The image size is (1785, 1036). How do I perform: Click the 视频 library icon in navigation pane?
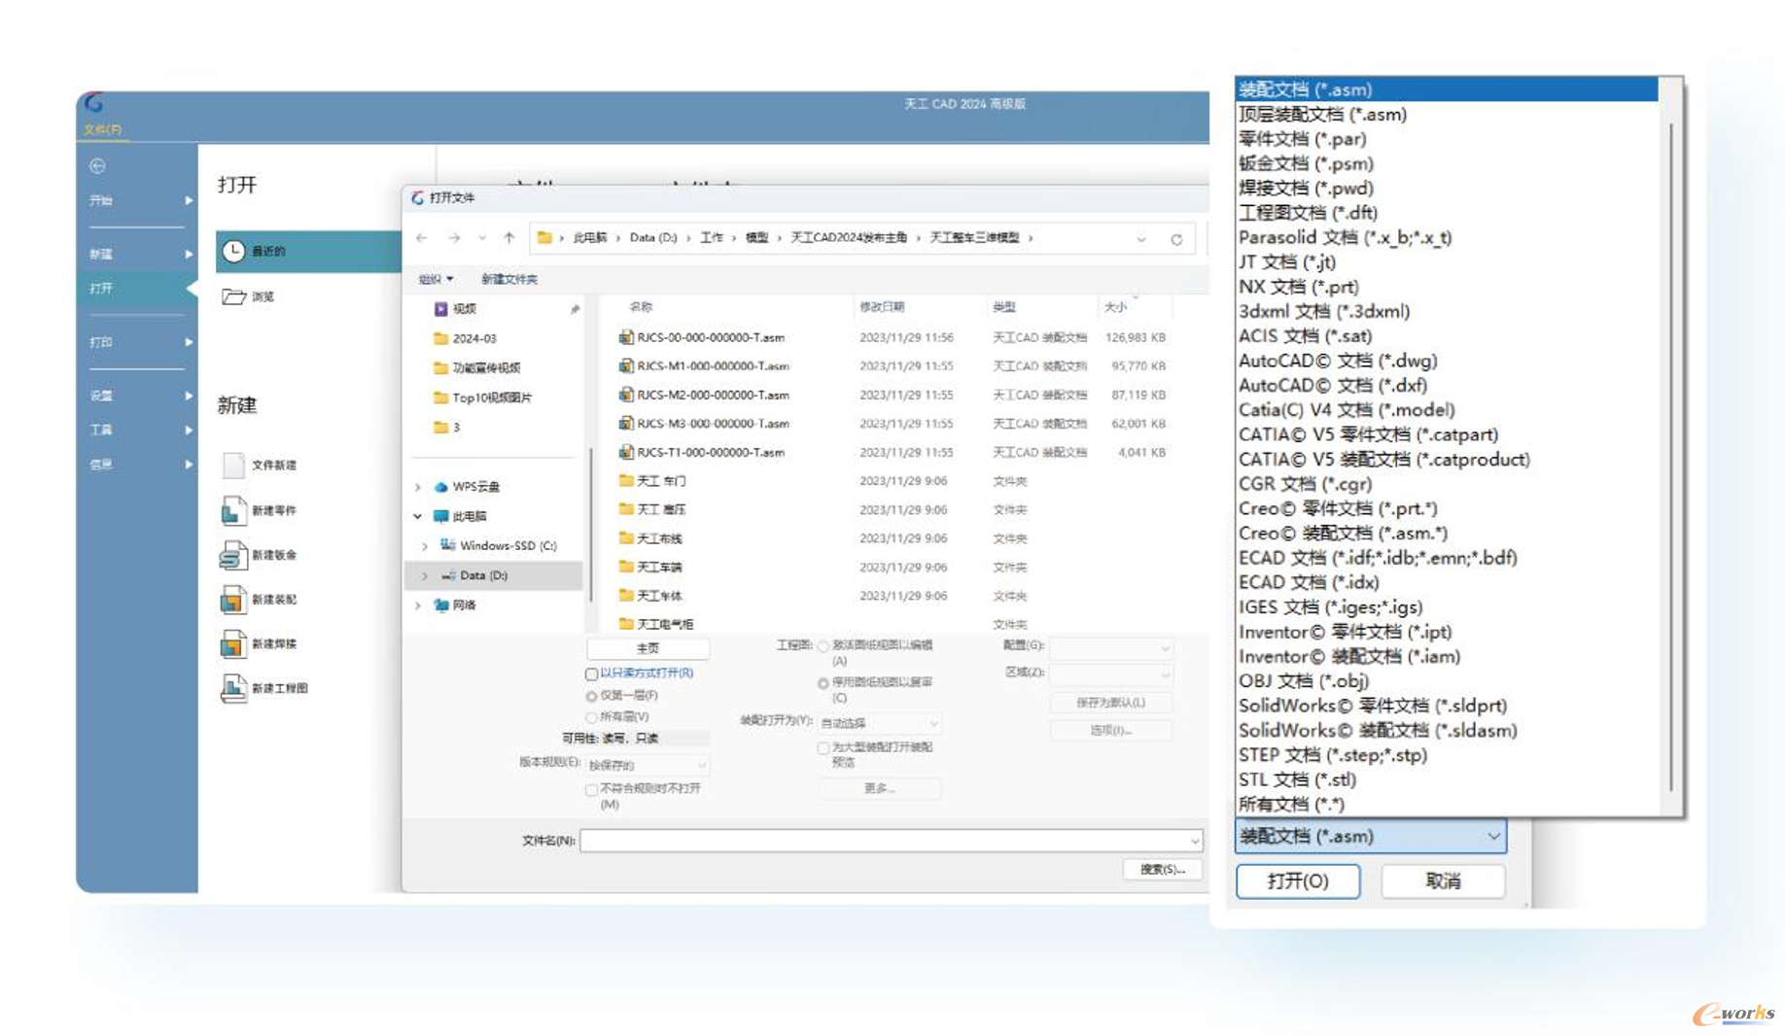pyautogui.click(x=440, y=309)
